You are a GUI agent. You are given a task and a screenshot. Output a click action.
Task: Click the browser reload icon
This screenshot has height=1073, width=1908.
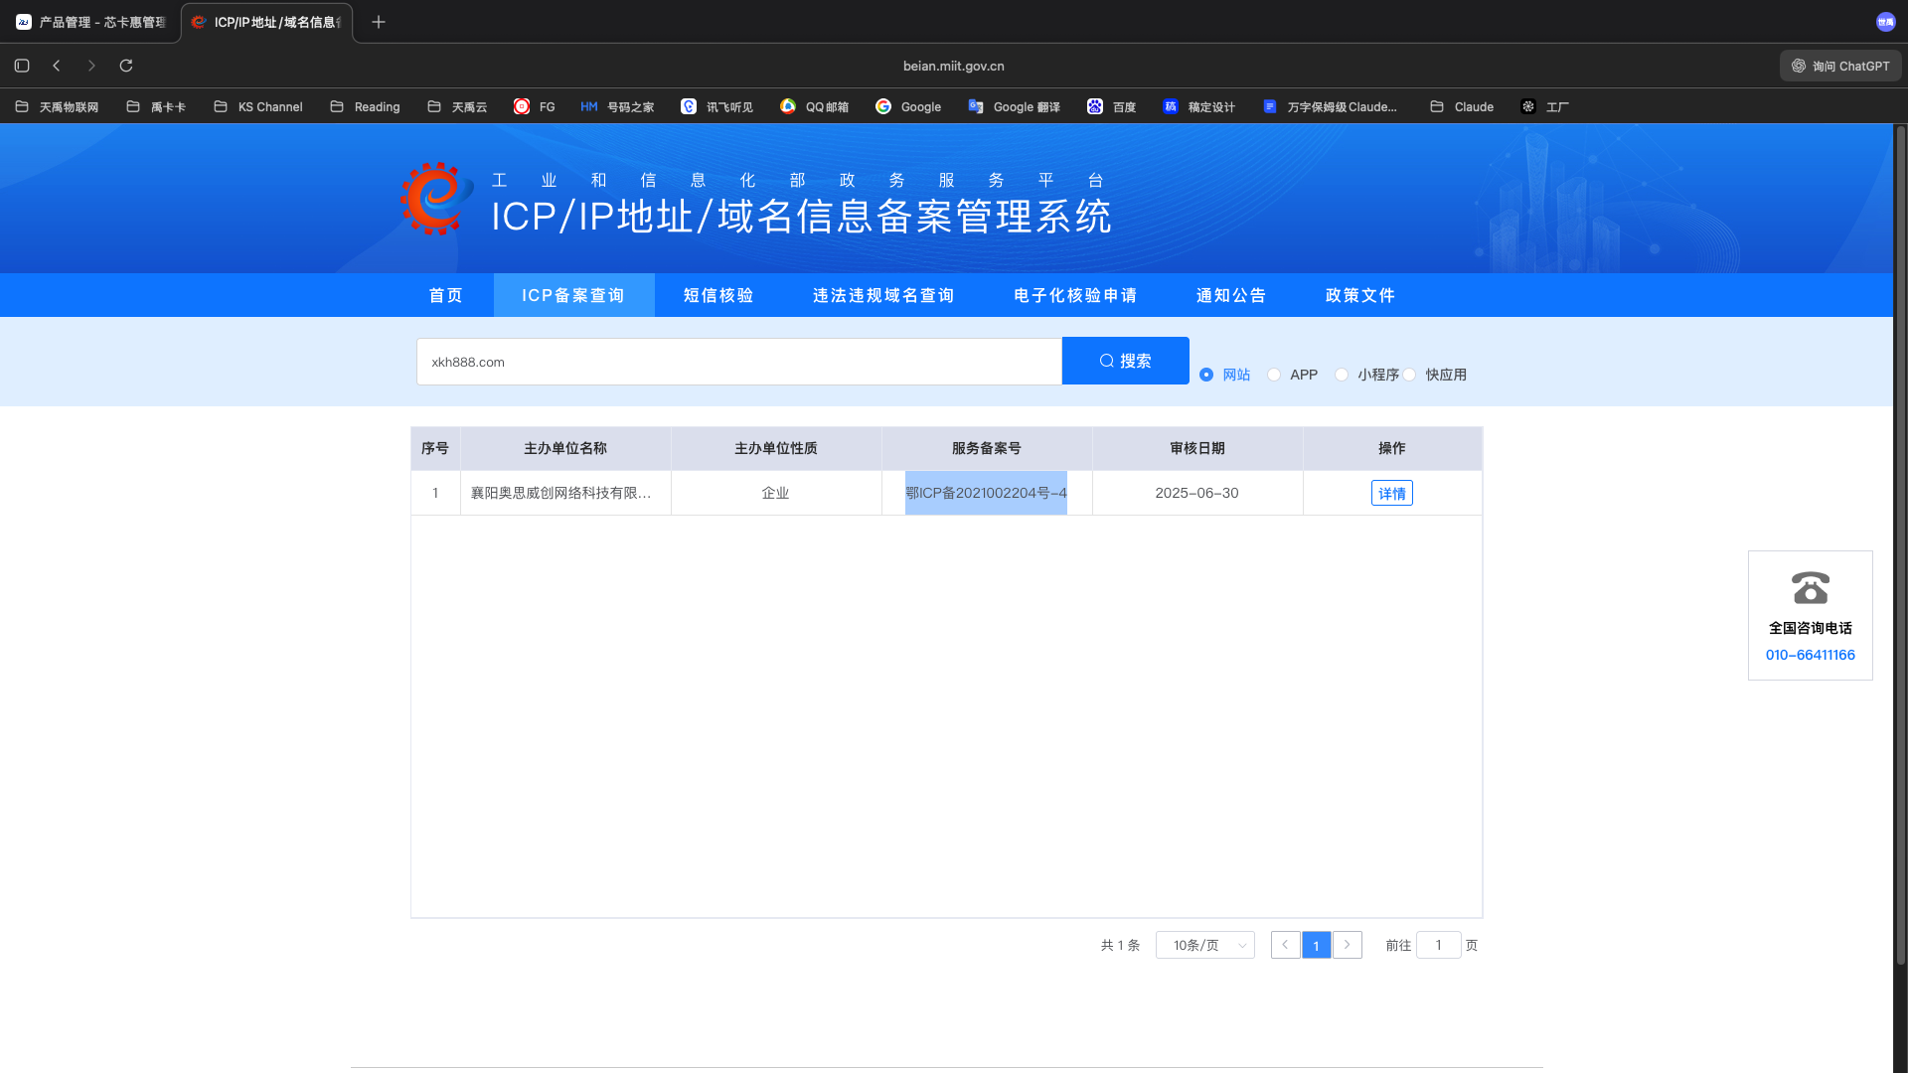coord(126,66)
